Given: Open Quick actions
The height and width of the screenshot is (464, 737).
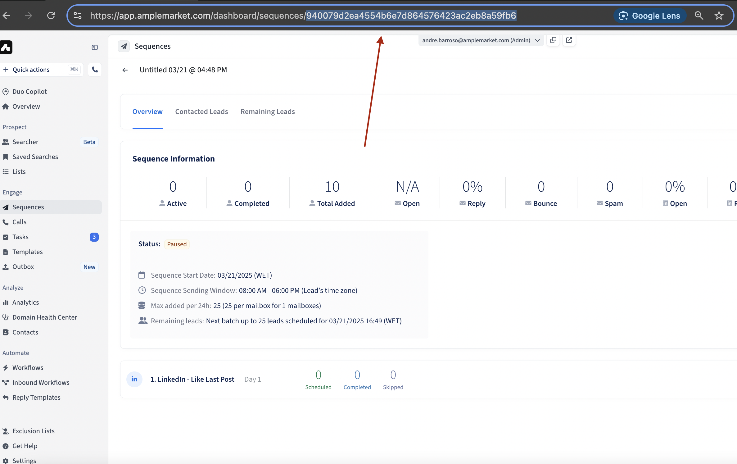Looking at the screenshot, I should click(x=42, y=70).
